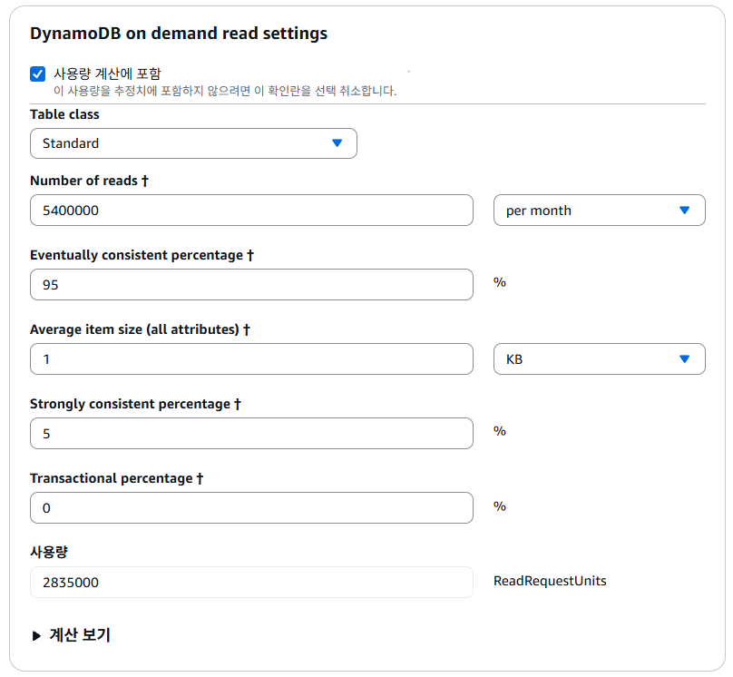Image resolution: width=733 pixels, height=677 pixels.
Task: Click the Average item size input field
Action: [x=251, y=359]
